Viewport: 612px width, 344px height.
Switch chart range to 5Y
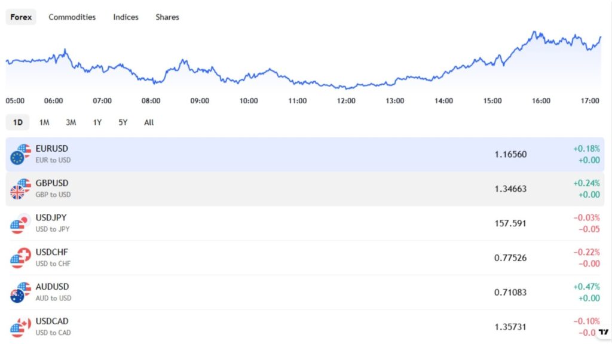point(123,122)
